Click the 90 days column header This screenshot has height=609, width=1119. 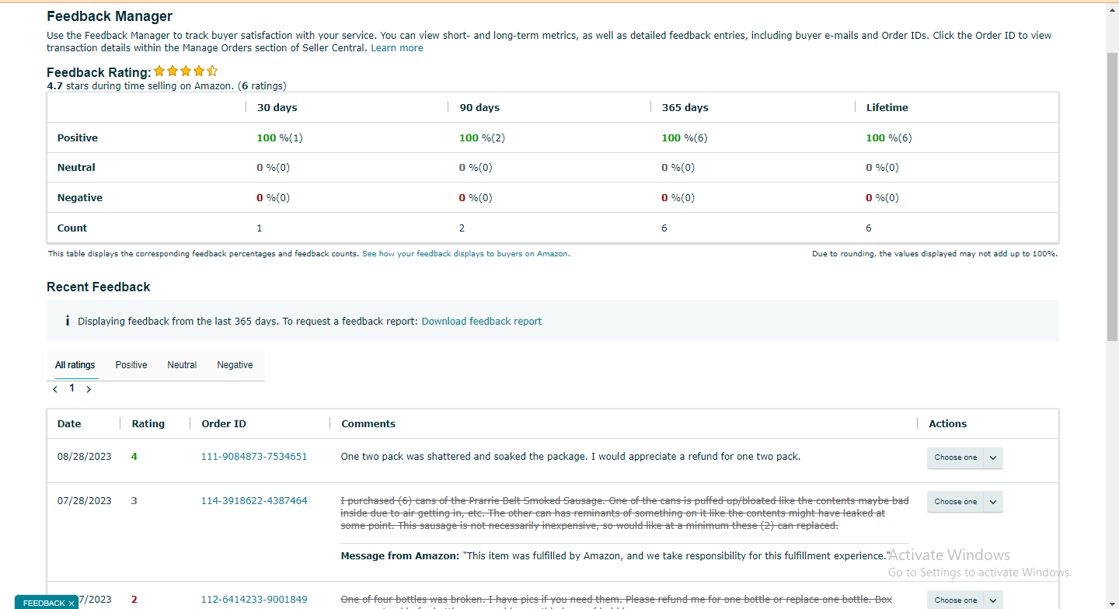pyautogui.click(x=479, y=108)
